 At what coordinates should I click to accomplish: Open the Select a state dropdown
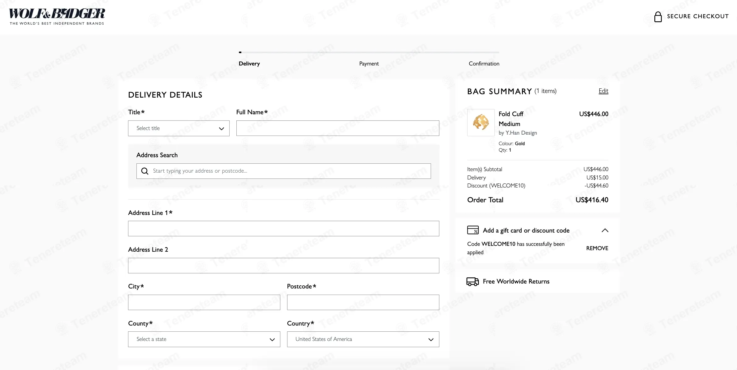[204, 339]
